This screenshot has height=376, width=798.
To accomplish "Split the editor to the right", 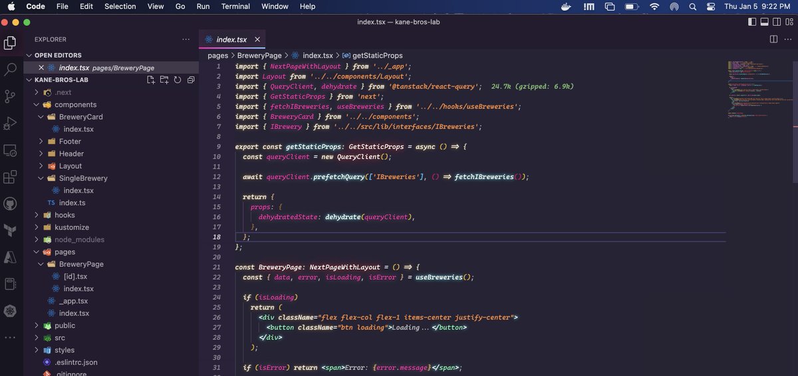I will point(773,39).
